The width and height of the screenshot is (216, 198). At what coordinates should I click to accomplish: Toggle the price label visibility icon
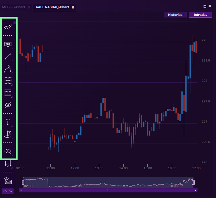coord(8,181)
